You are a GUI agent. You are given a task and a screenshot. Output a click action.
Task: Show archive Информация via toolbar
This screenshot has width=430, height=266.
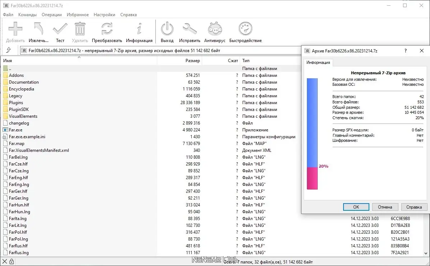tap(139, 29)
